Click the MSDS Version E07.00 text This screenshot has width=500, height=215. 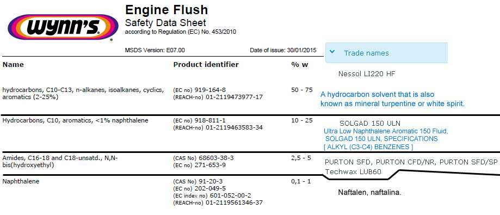155,50
